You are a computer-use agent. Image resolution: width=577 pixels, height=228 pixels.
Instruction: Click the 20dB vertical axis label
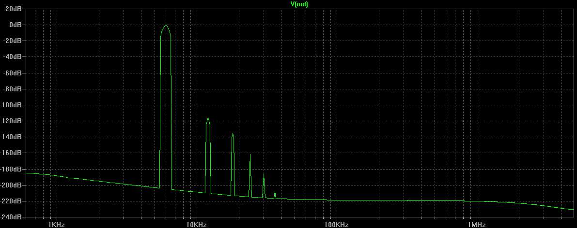(14, 8)
